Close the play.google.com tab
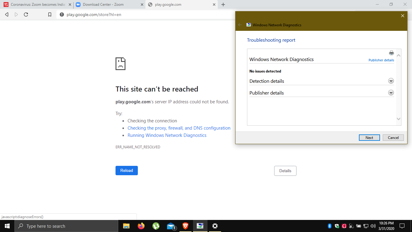Viewport: 412px width, 232px height. 214,5
